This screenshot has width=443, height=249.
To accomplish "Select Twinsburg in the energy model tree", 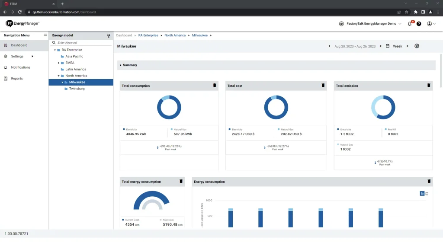I will coord(77,89).
